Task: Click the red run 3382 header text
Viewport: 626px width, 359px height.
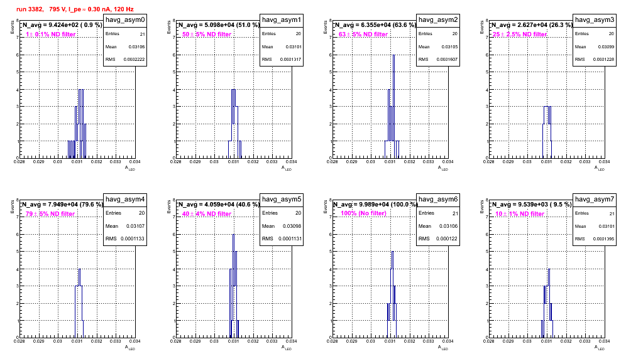Action: pos(75,9)
